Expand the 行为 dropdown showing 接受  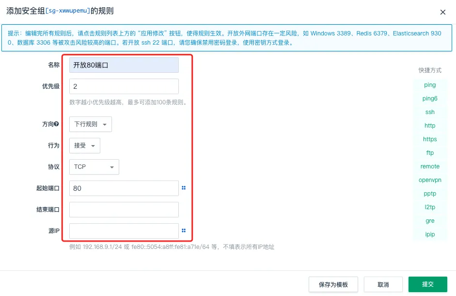coord(85,146)
